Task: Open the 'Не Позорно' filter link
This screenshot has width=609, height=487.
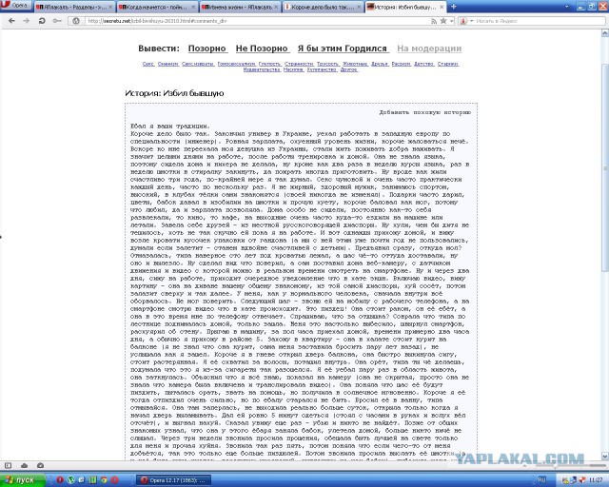Action: (262, 49)
